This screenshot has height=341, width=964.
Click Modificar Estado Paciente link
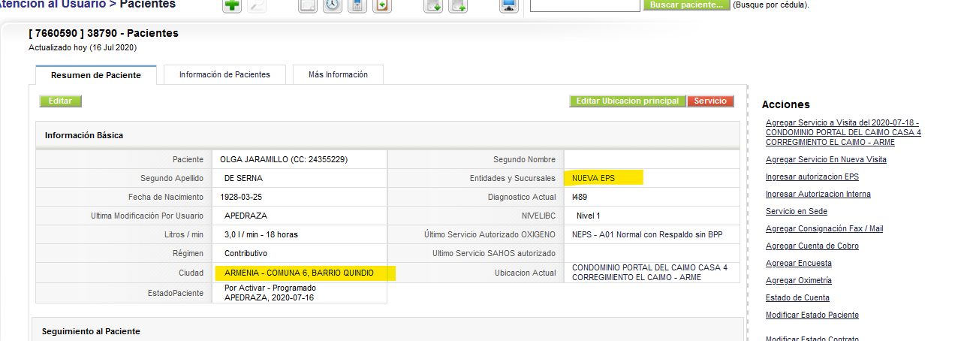pos(812,315)
